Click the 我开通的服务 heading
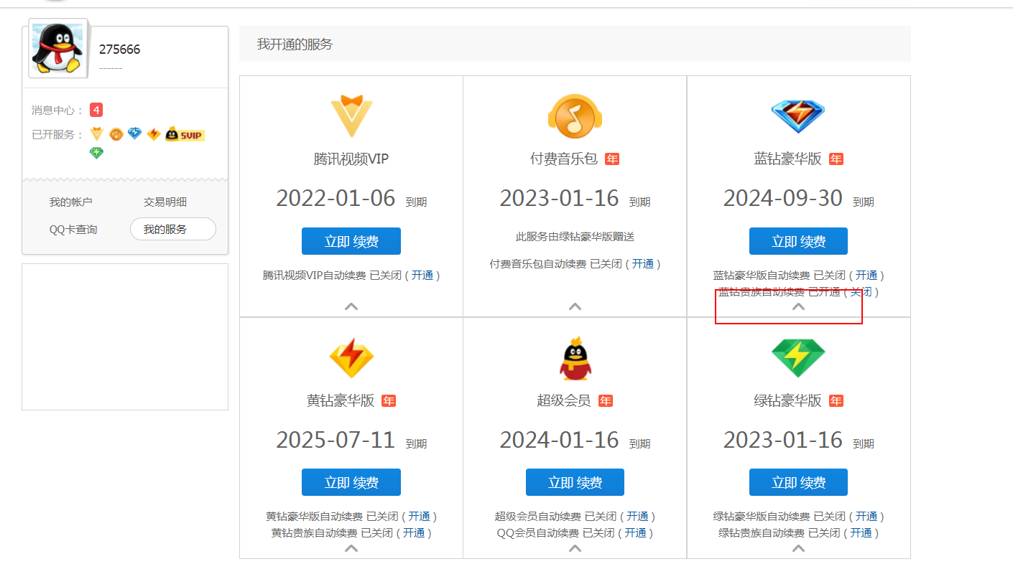This screenshot has height=564, width=1013. click(x=295, y=44)
